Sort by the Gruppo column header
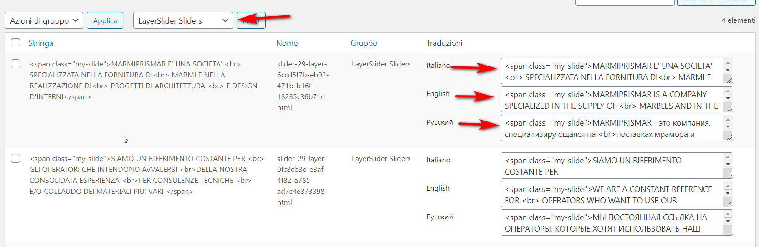759x247 pixels. 364,43
